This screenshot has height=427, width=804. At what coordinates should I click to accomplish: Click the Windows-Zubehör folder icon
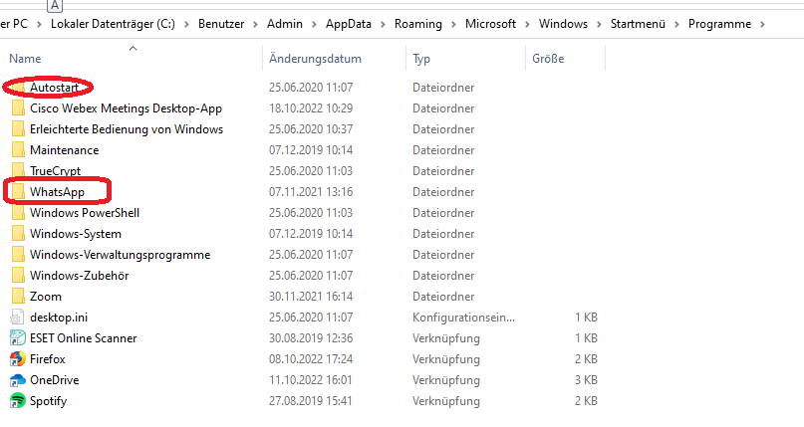pos(17,276)
